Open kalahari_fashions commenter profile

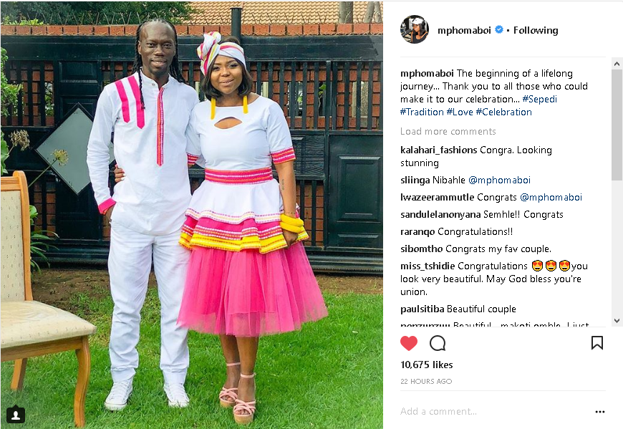click(x=439, y=150)
